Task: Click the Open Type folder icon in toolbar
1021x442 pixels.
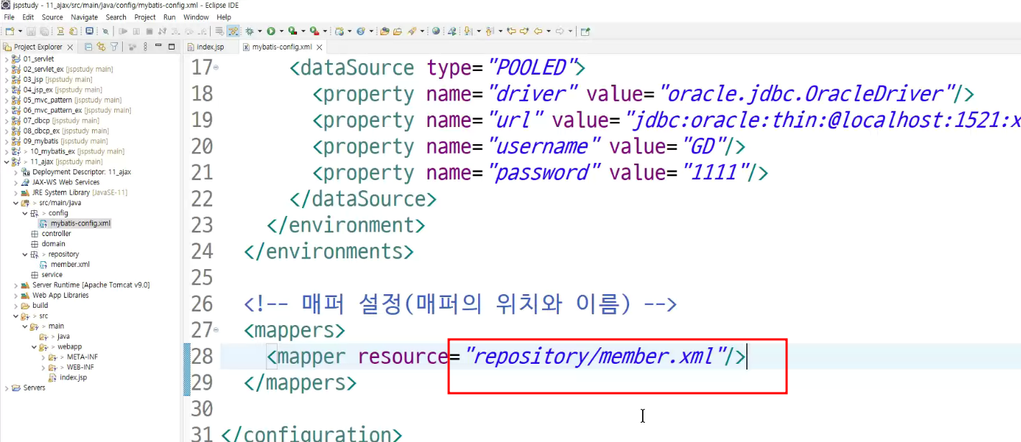Action: click(x=384, y=32)
